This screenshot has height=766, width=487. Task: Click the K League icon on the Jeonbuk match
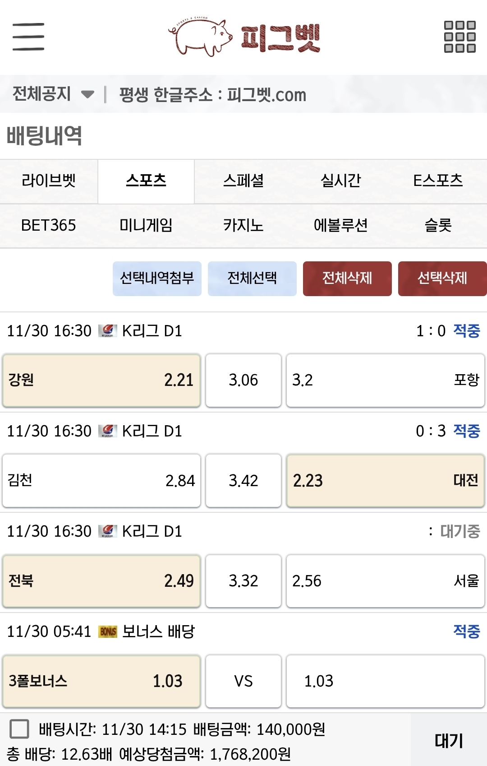[x=108, y=531]
